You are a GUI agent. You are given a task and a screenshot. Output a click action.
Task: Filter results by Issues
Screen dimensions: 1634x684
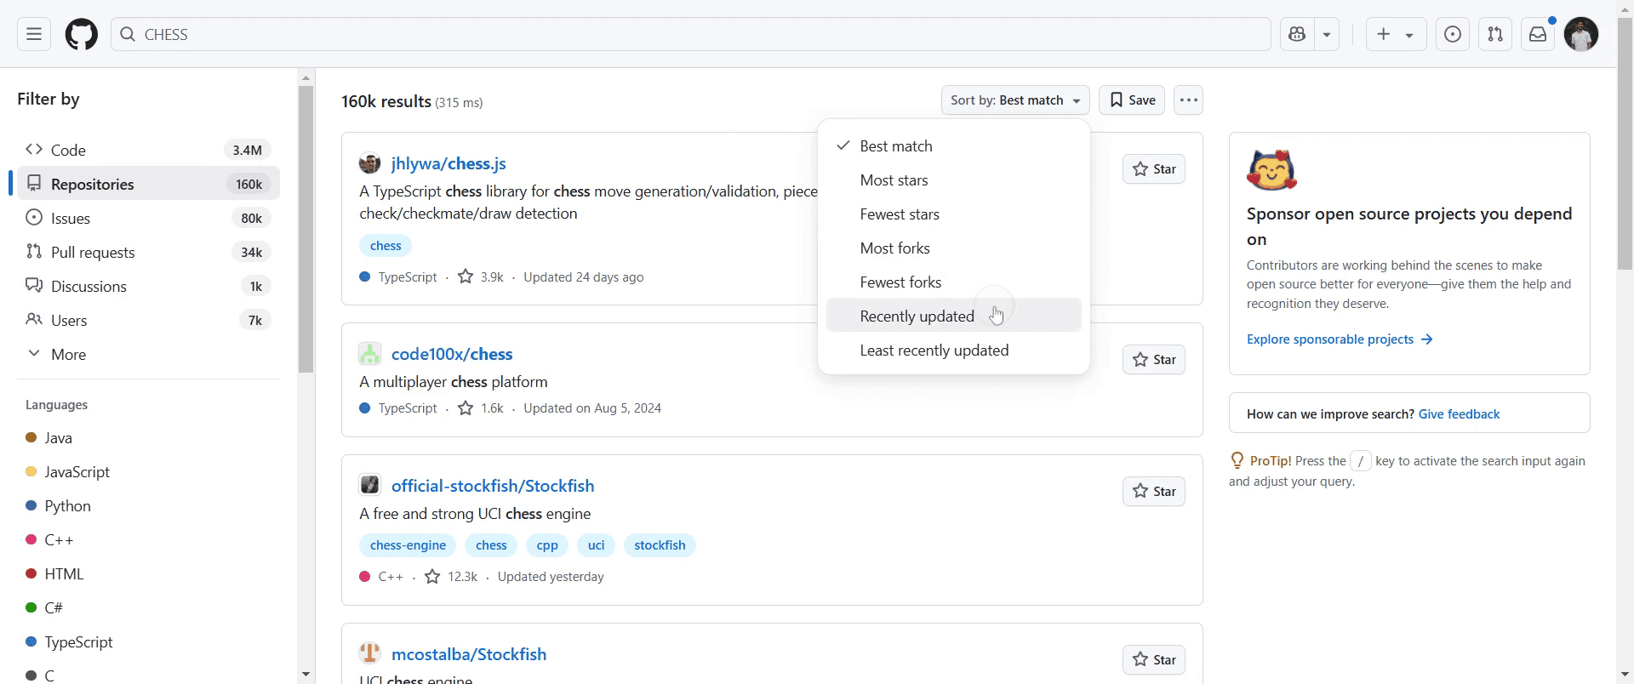click(148, 218)
